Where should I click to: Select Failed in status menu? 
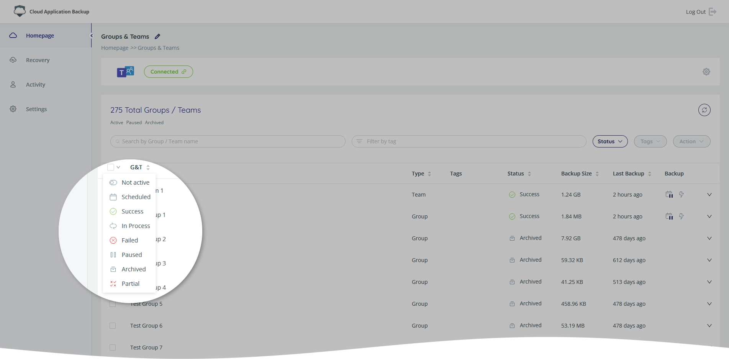(x=129, y=240)
